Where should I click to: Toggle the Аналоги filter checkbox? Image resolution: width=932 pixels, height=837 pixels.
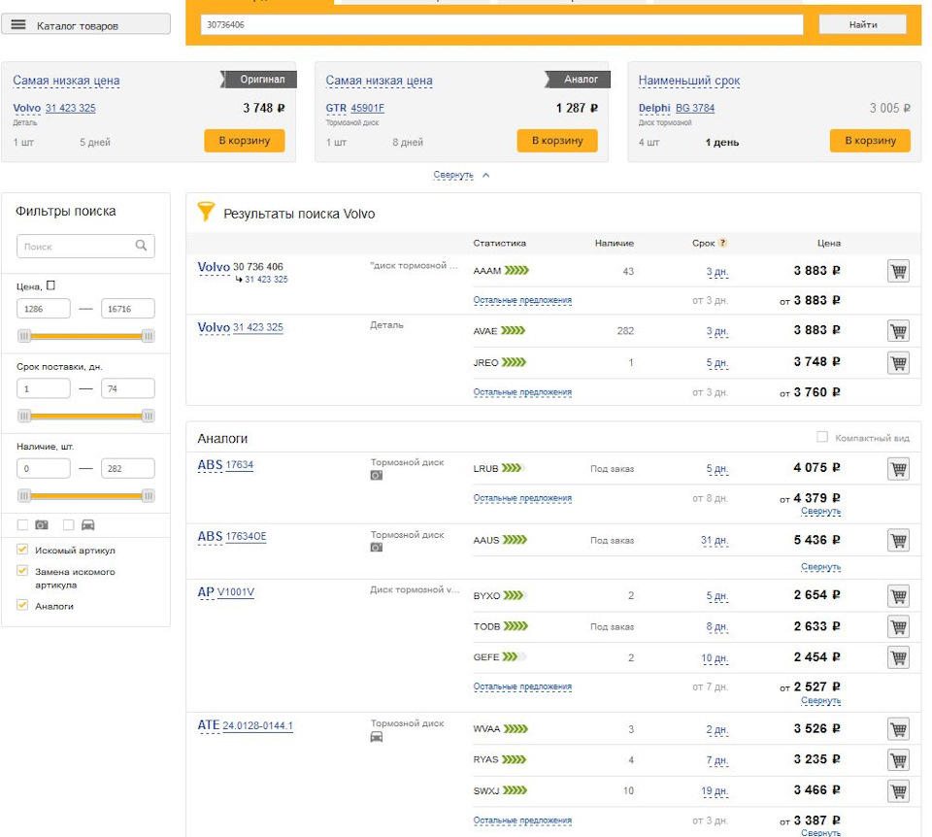23,605
